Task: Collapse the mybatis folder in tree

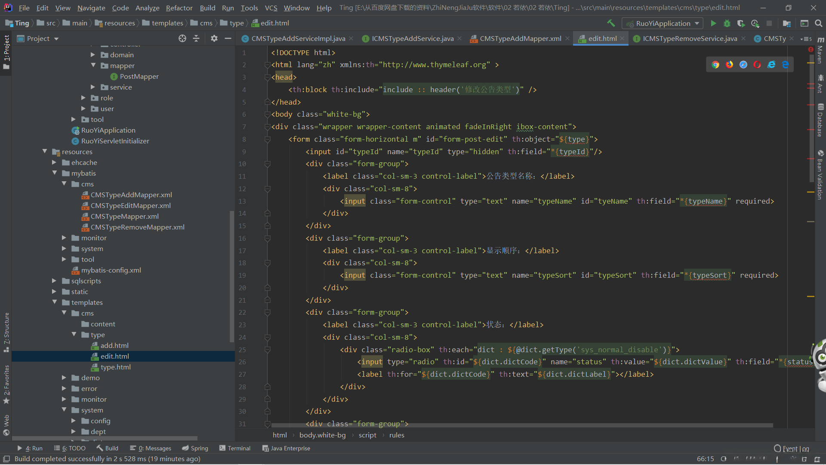Action: pyautogui.click(x=55, y=173)
